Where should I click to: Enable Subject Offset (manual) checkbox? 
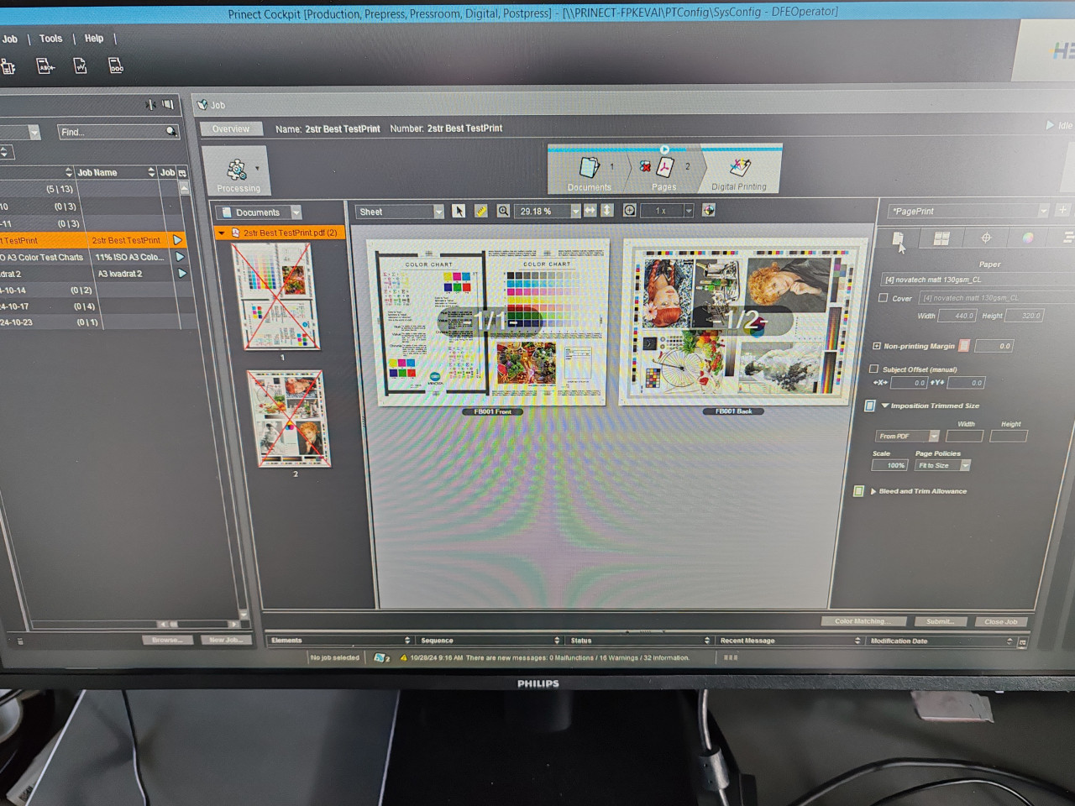click(874, 369)
